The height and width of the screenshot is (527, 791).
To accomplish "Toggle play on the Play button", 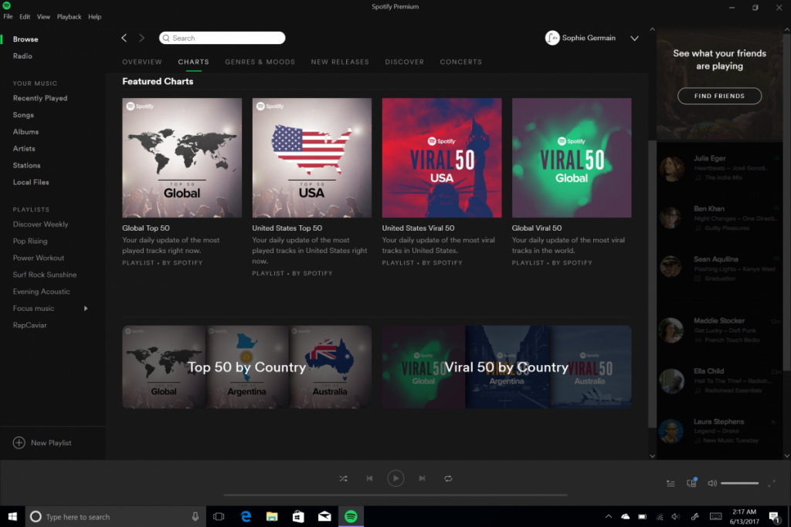I will [x=395, y=478].
